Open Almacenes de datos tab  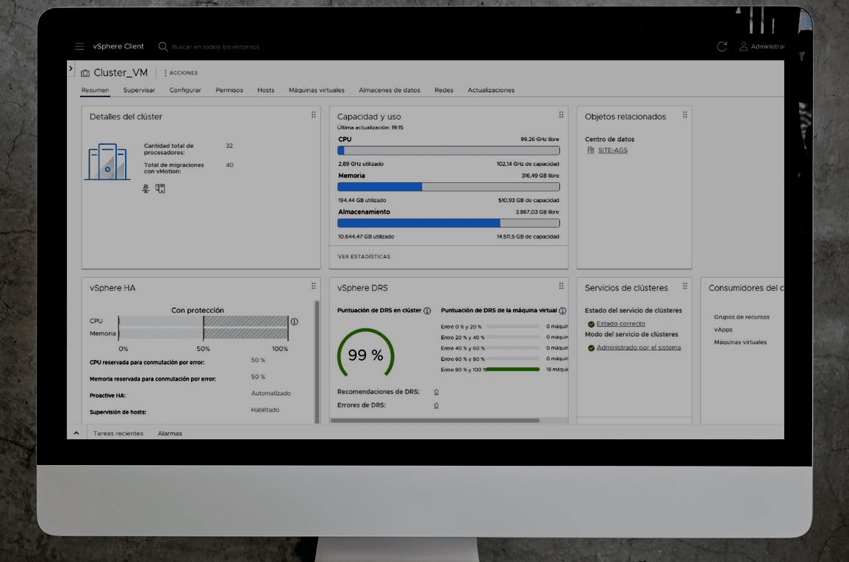[x=390, y=90]
